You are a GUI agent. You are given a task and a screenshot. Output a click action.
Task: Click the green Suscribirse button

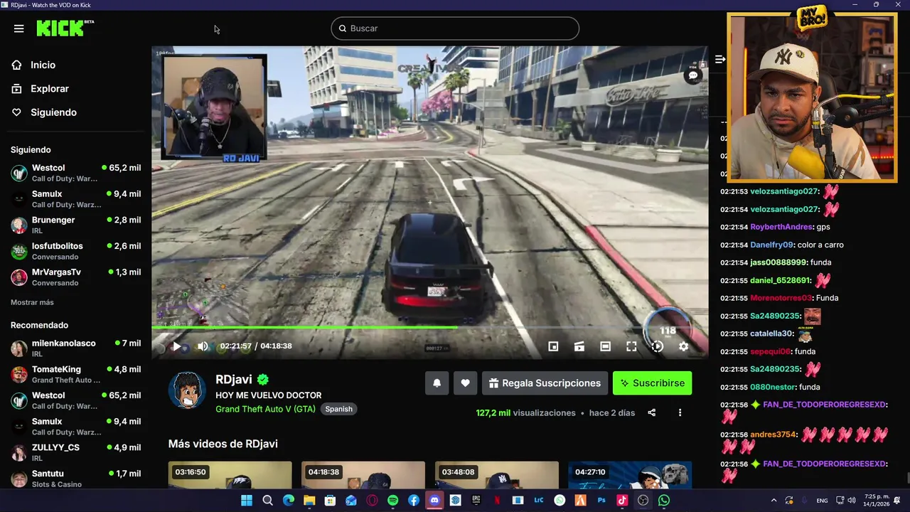pyautogui.click(x=652, y=383)
